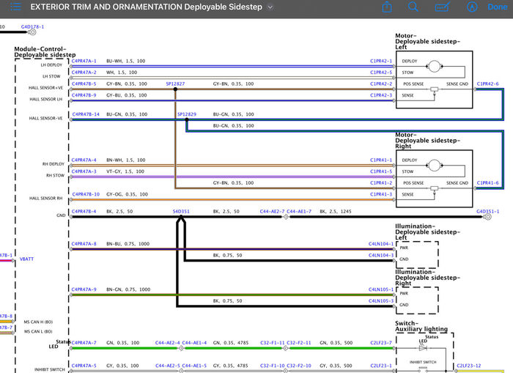This screenshot has height=373, width=513.
Task: Tap connector label C2LF23-12
Action: [x=469, y=366]
